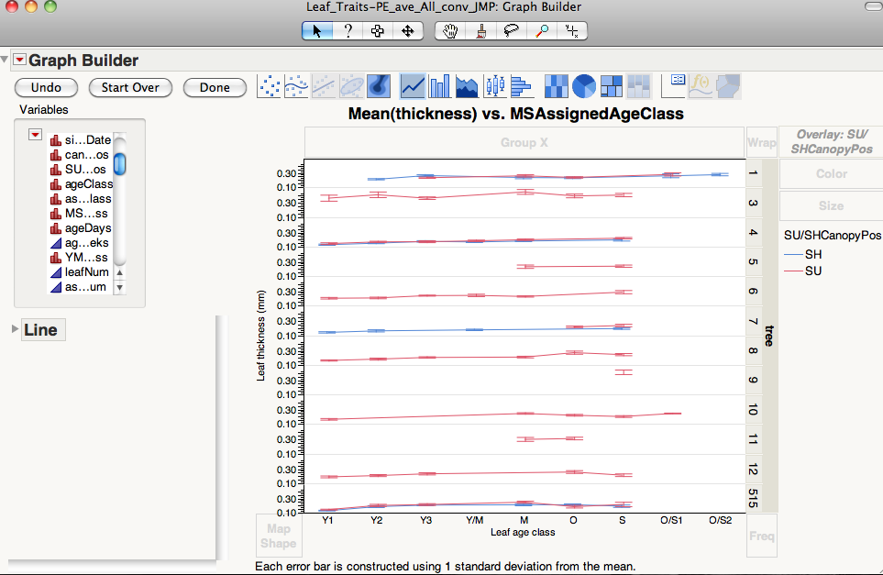The height and width of the screenshot is (575, 883).
Task: Open the Graph Builder red triangle menu
Action: coord(18,61)
